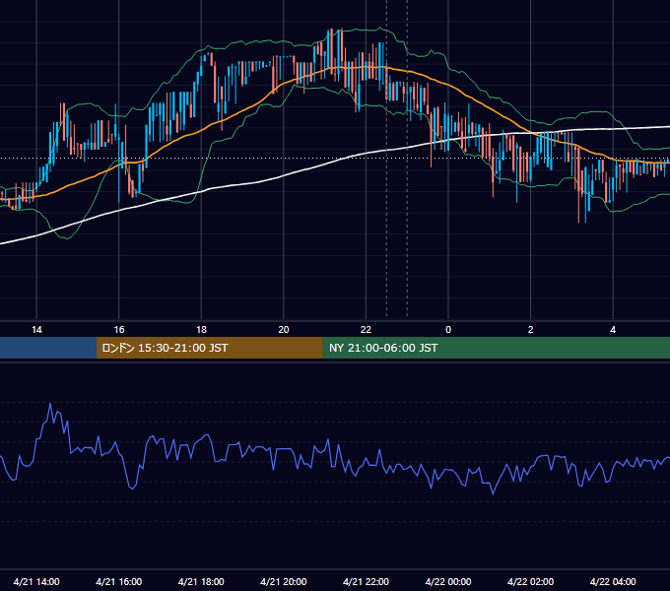Click the hour label 0 on chart axis

tap(448, 330)
